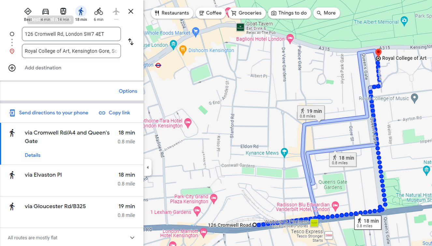This screenshot has height=246, width=432.
Task: Open Details for the Queen's Gate route
Action: 33,155
